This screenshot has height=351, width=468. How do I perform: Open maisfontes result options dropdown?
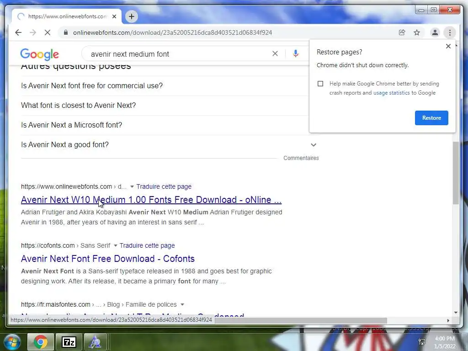click(182, 305)
